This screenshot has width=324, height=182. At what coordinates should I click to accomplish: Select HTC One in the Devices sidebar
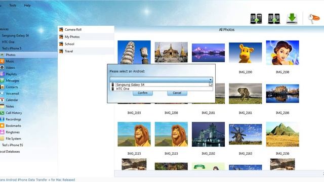(x=8, y=42)
